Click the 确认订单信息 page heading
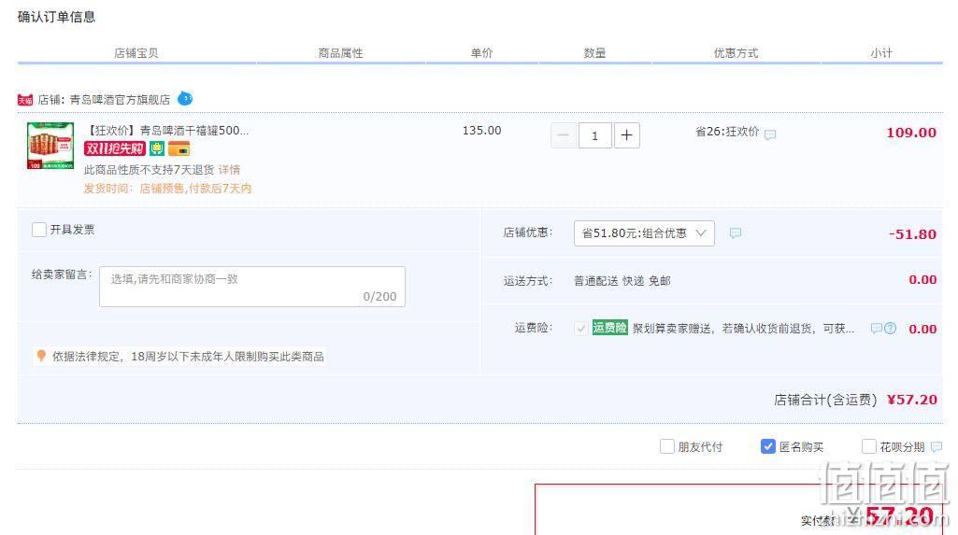 point(57,17)
